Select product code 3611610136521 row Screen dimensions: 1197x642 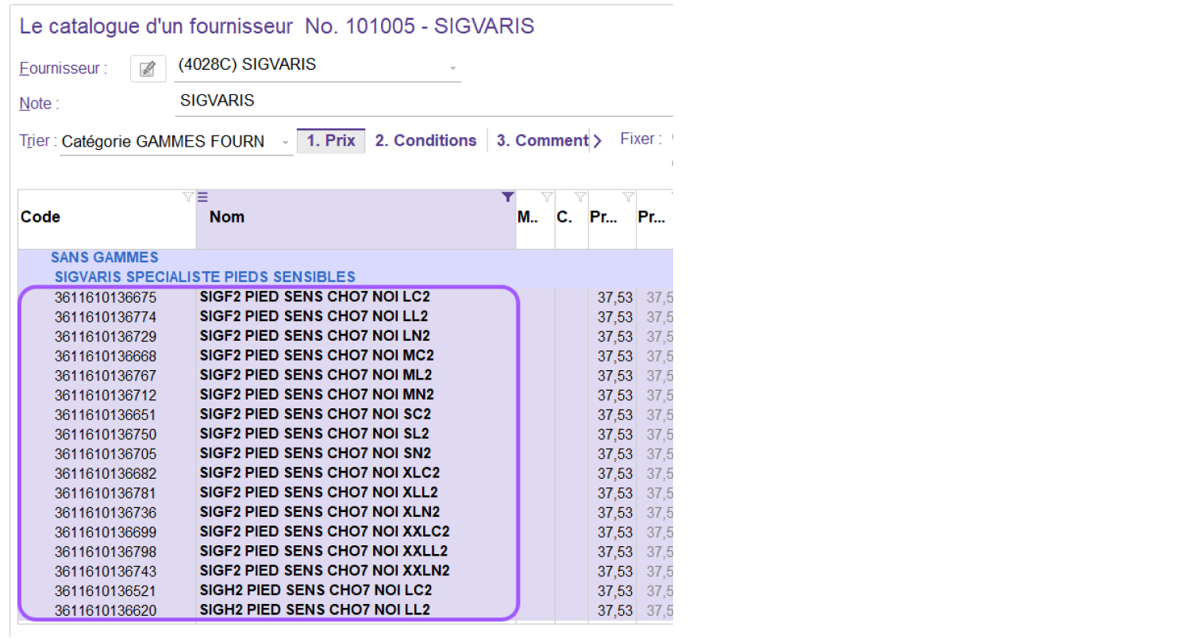(106, 591)
